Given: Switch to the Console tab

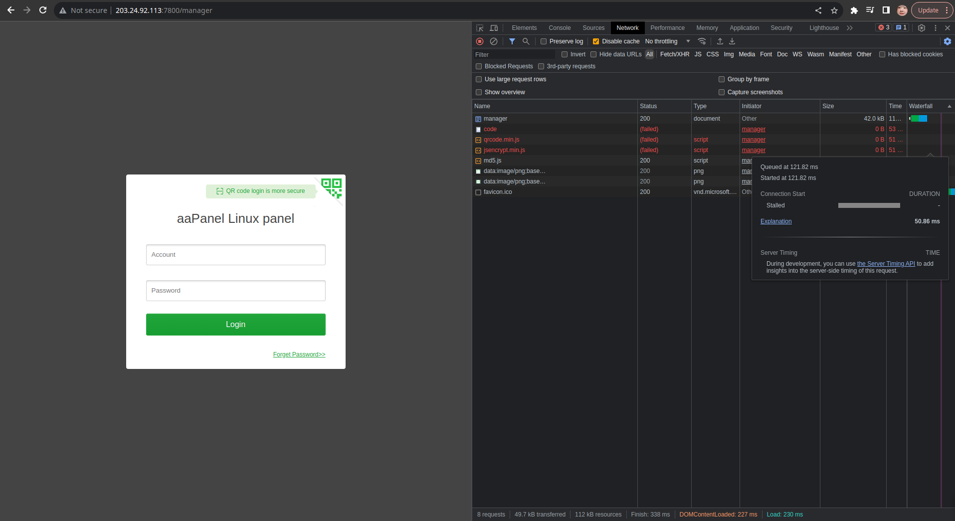Looking at the screenshot, I should [x=560, y=28].
